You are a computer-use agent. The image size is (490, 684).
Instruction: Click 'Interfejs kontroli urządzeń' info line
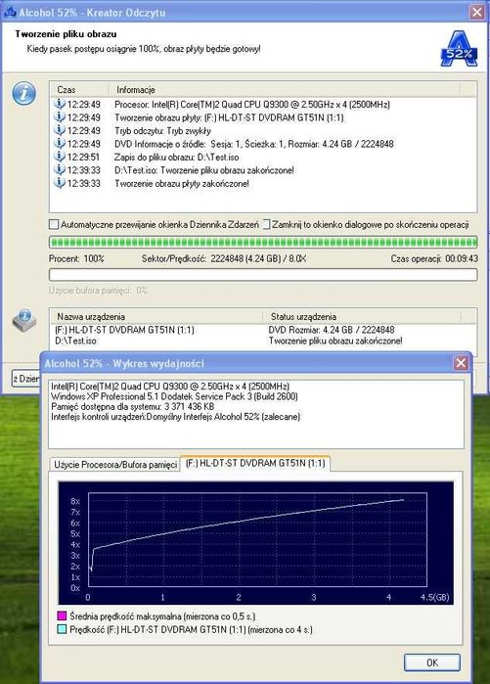175,416
